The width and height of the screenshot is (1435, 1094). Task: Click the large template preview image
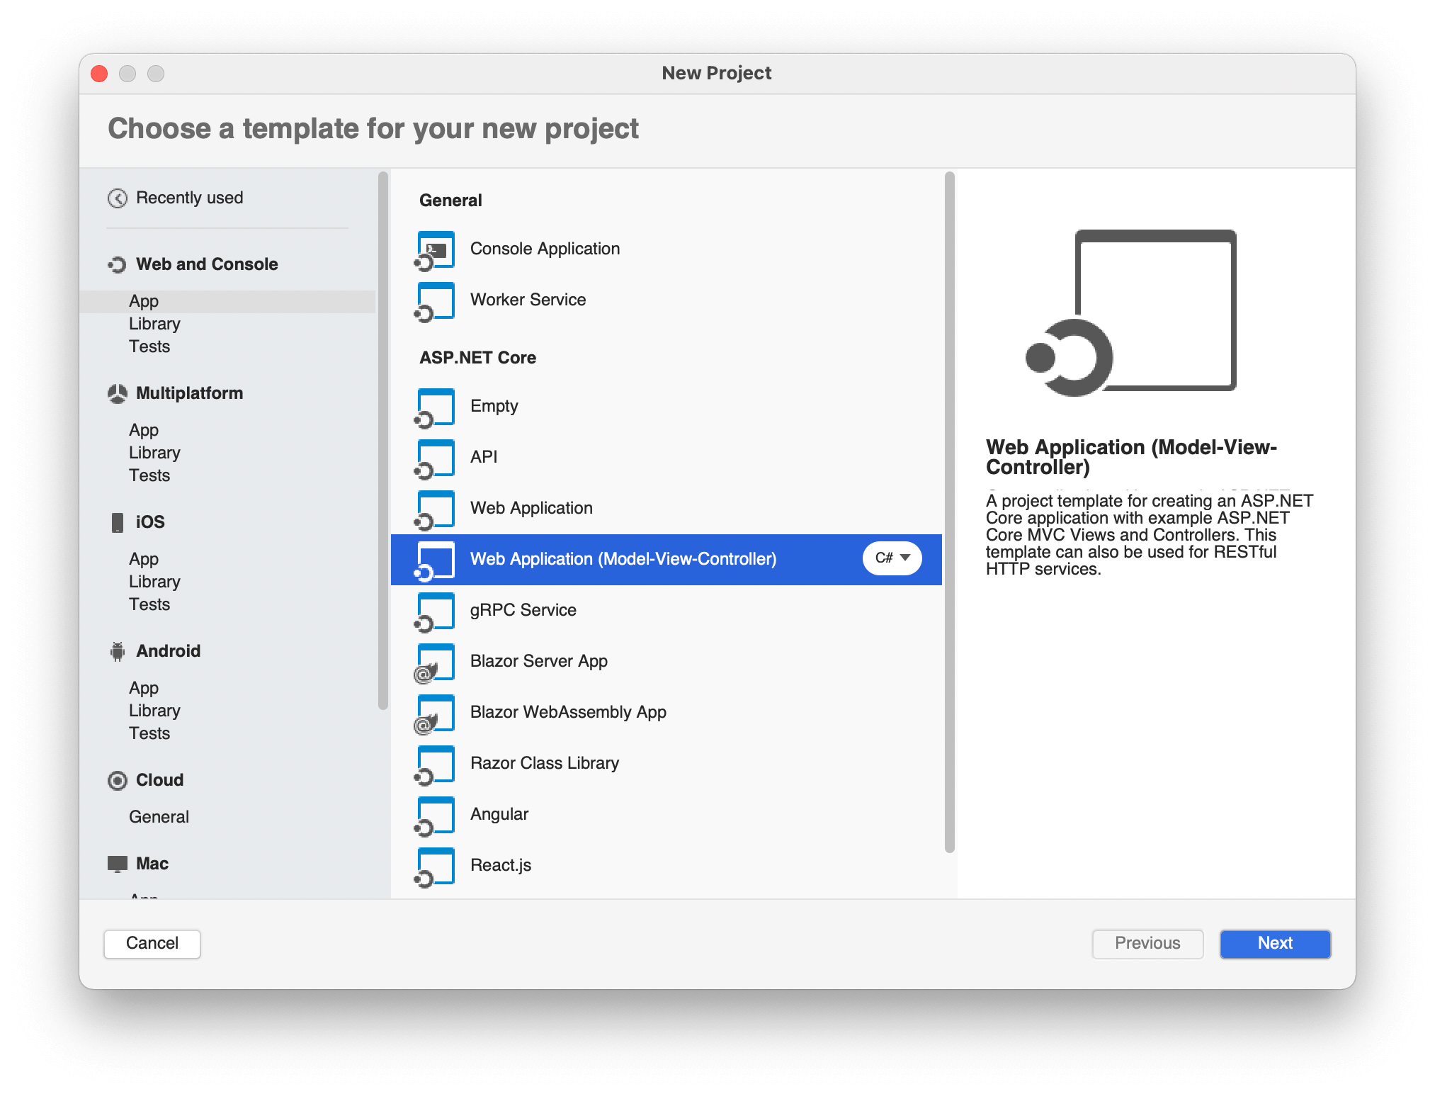click(1131, 312)
